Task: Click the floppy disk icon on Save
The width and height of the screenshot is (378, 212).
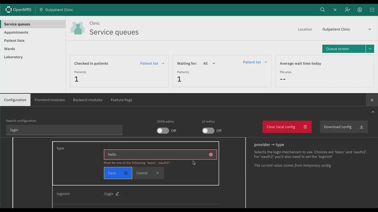Action: [x=126, y=173]
